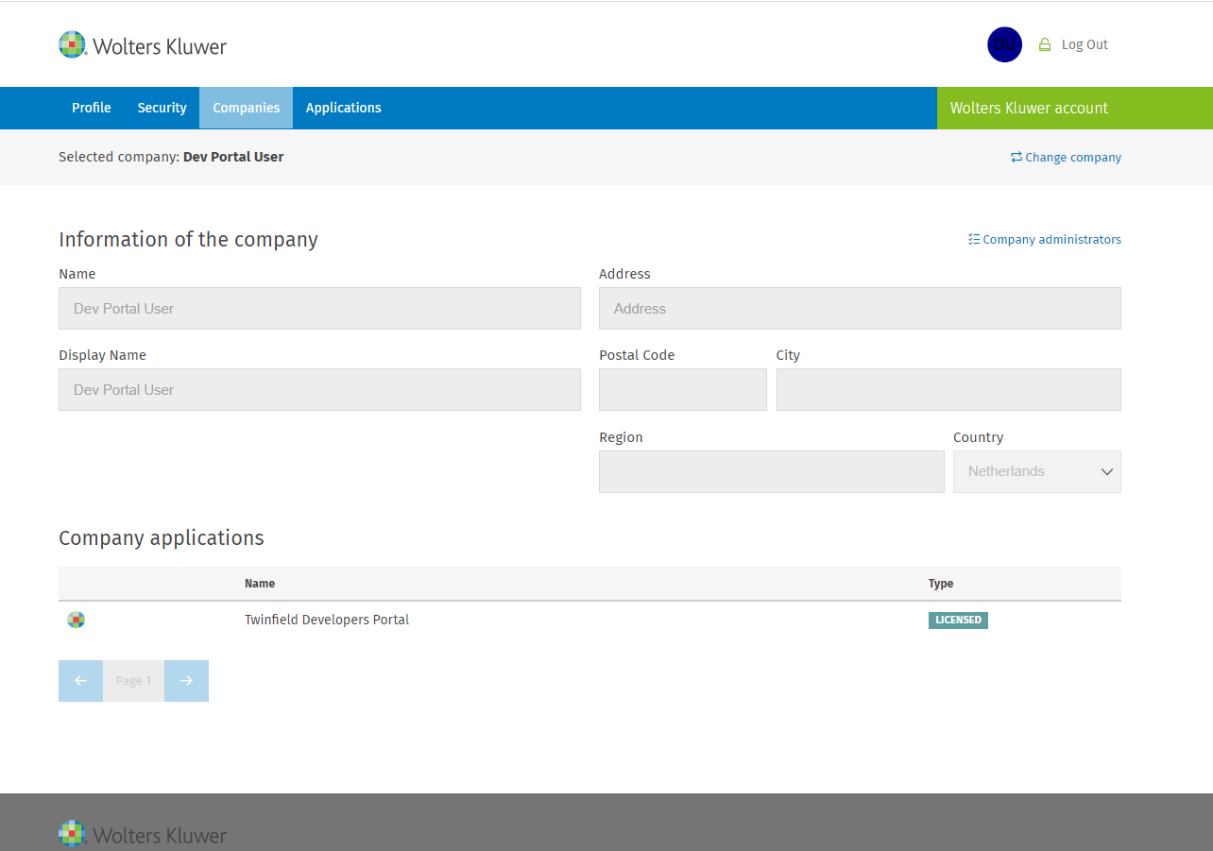Open the Country dropdown showing Netherlands
The height and width of the screenshot is (851, 1213).
(x=1037, y=471)
